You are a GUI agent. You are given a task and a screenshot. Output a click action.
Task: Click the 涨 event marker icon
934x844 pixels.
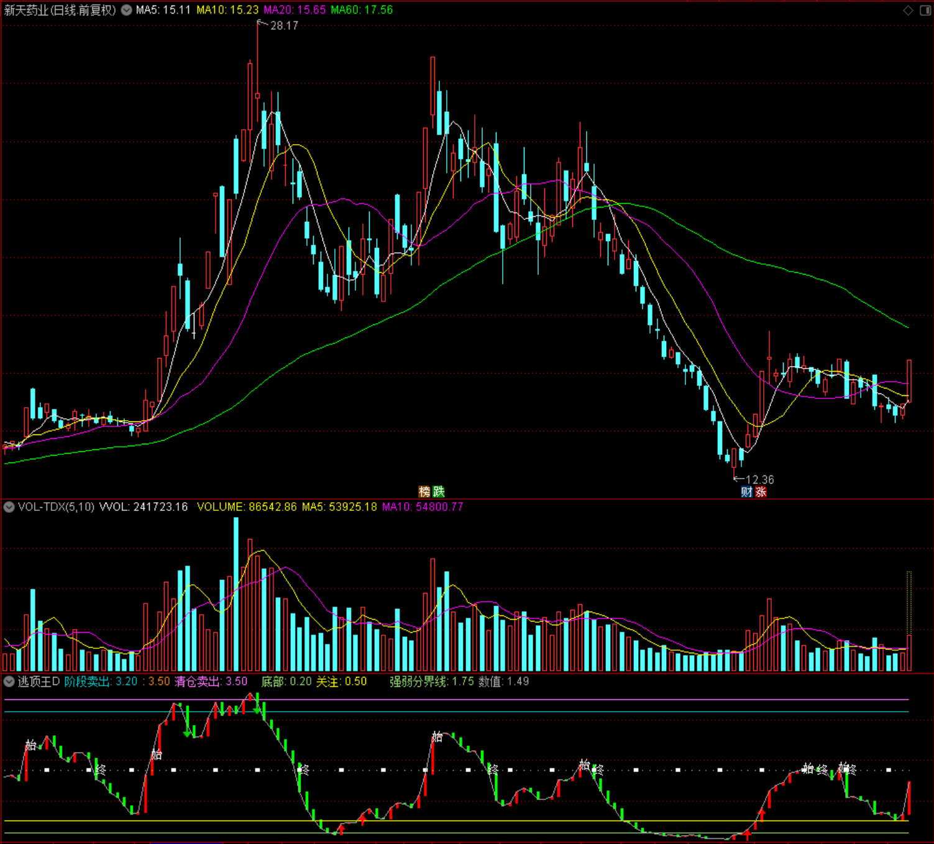point(761,492)
